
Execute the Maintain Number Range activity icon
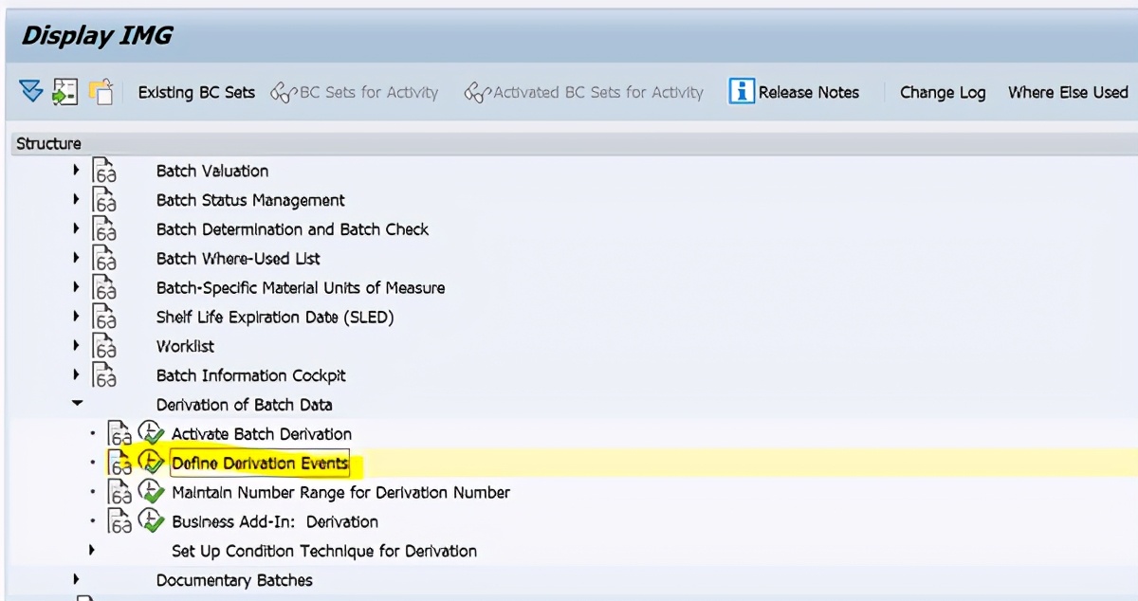coord(152,492)
